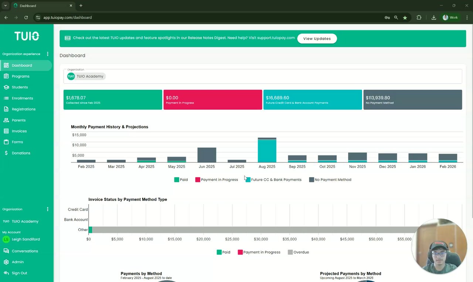The height and width of the screenshot is (282, 473).
Task: Click the Credit Card axis label
Action: pos(78,209)
